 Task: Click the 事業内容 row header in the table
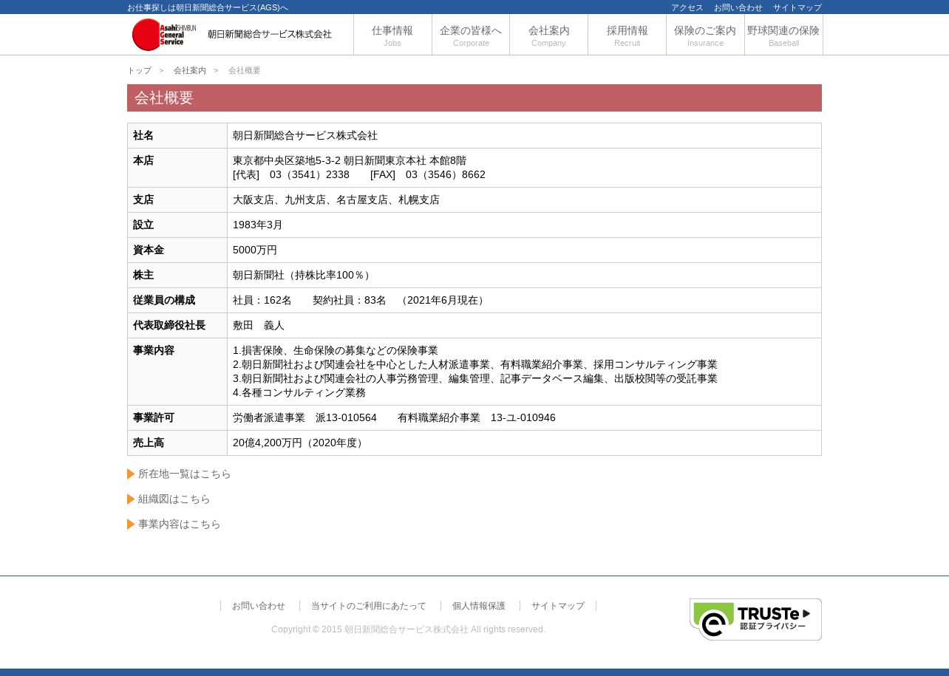(177, 372)
